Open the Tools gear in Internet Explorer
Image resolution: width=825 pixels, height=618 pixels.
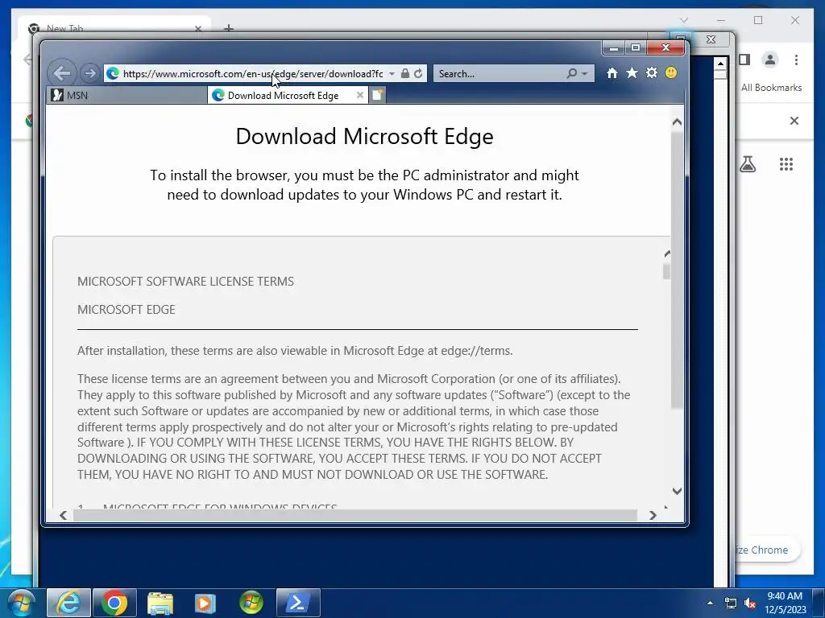coord(651,73)
